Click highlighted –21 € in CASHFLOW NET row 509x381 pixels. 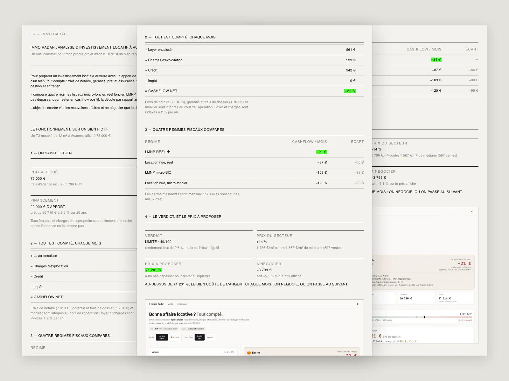[x=350, y=91]
